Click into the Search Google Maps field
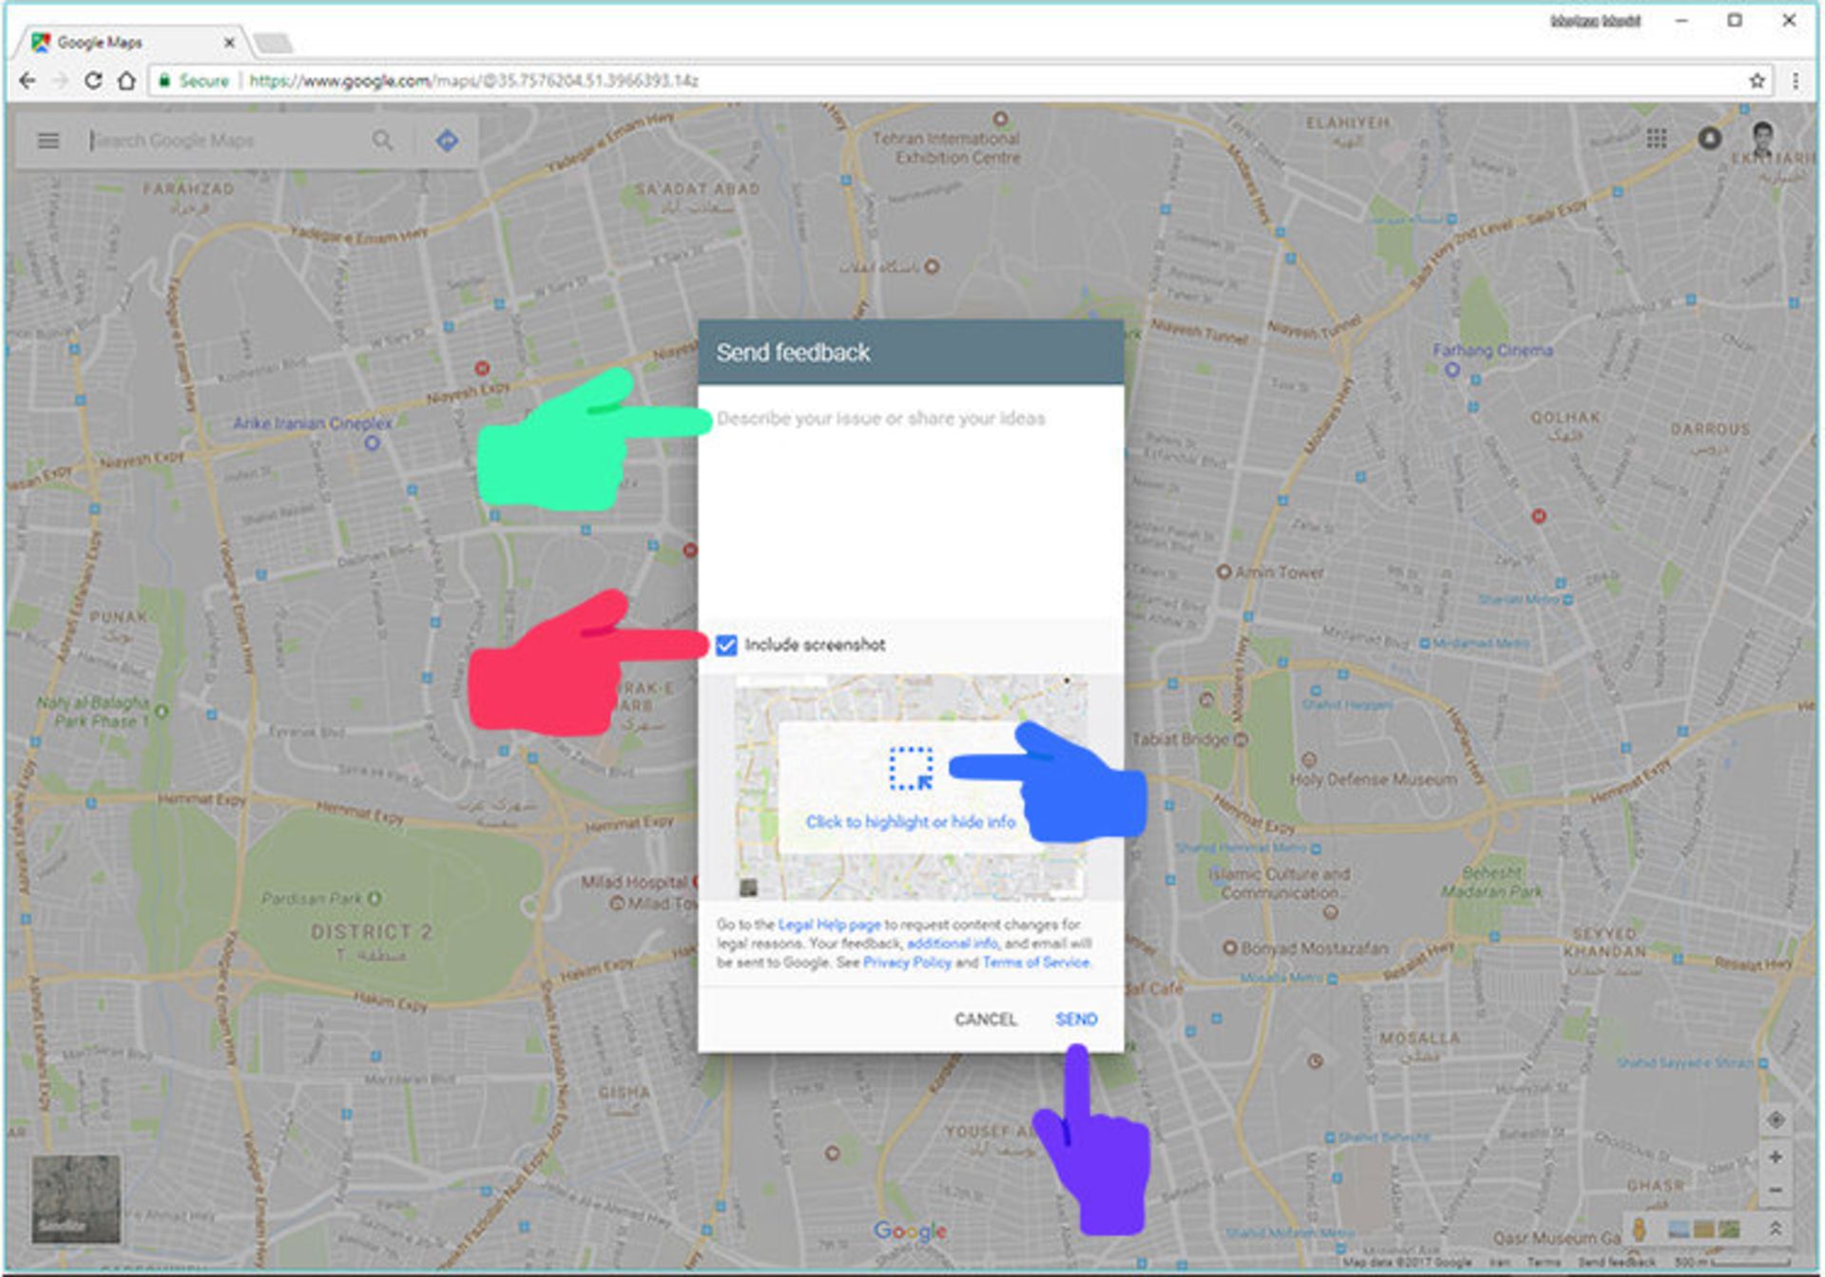This screenshot has height=1277, width=1825. coord(228,141)
